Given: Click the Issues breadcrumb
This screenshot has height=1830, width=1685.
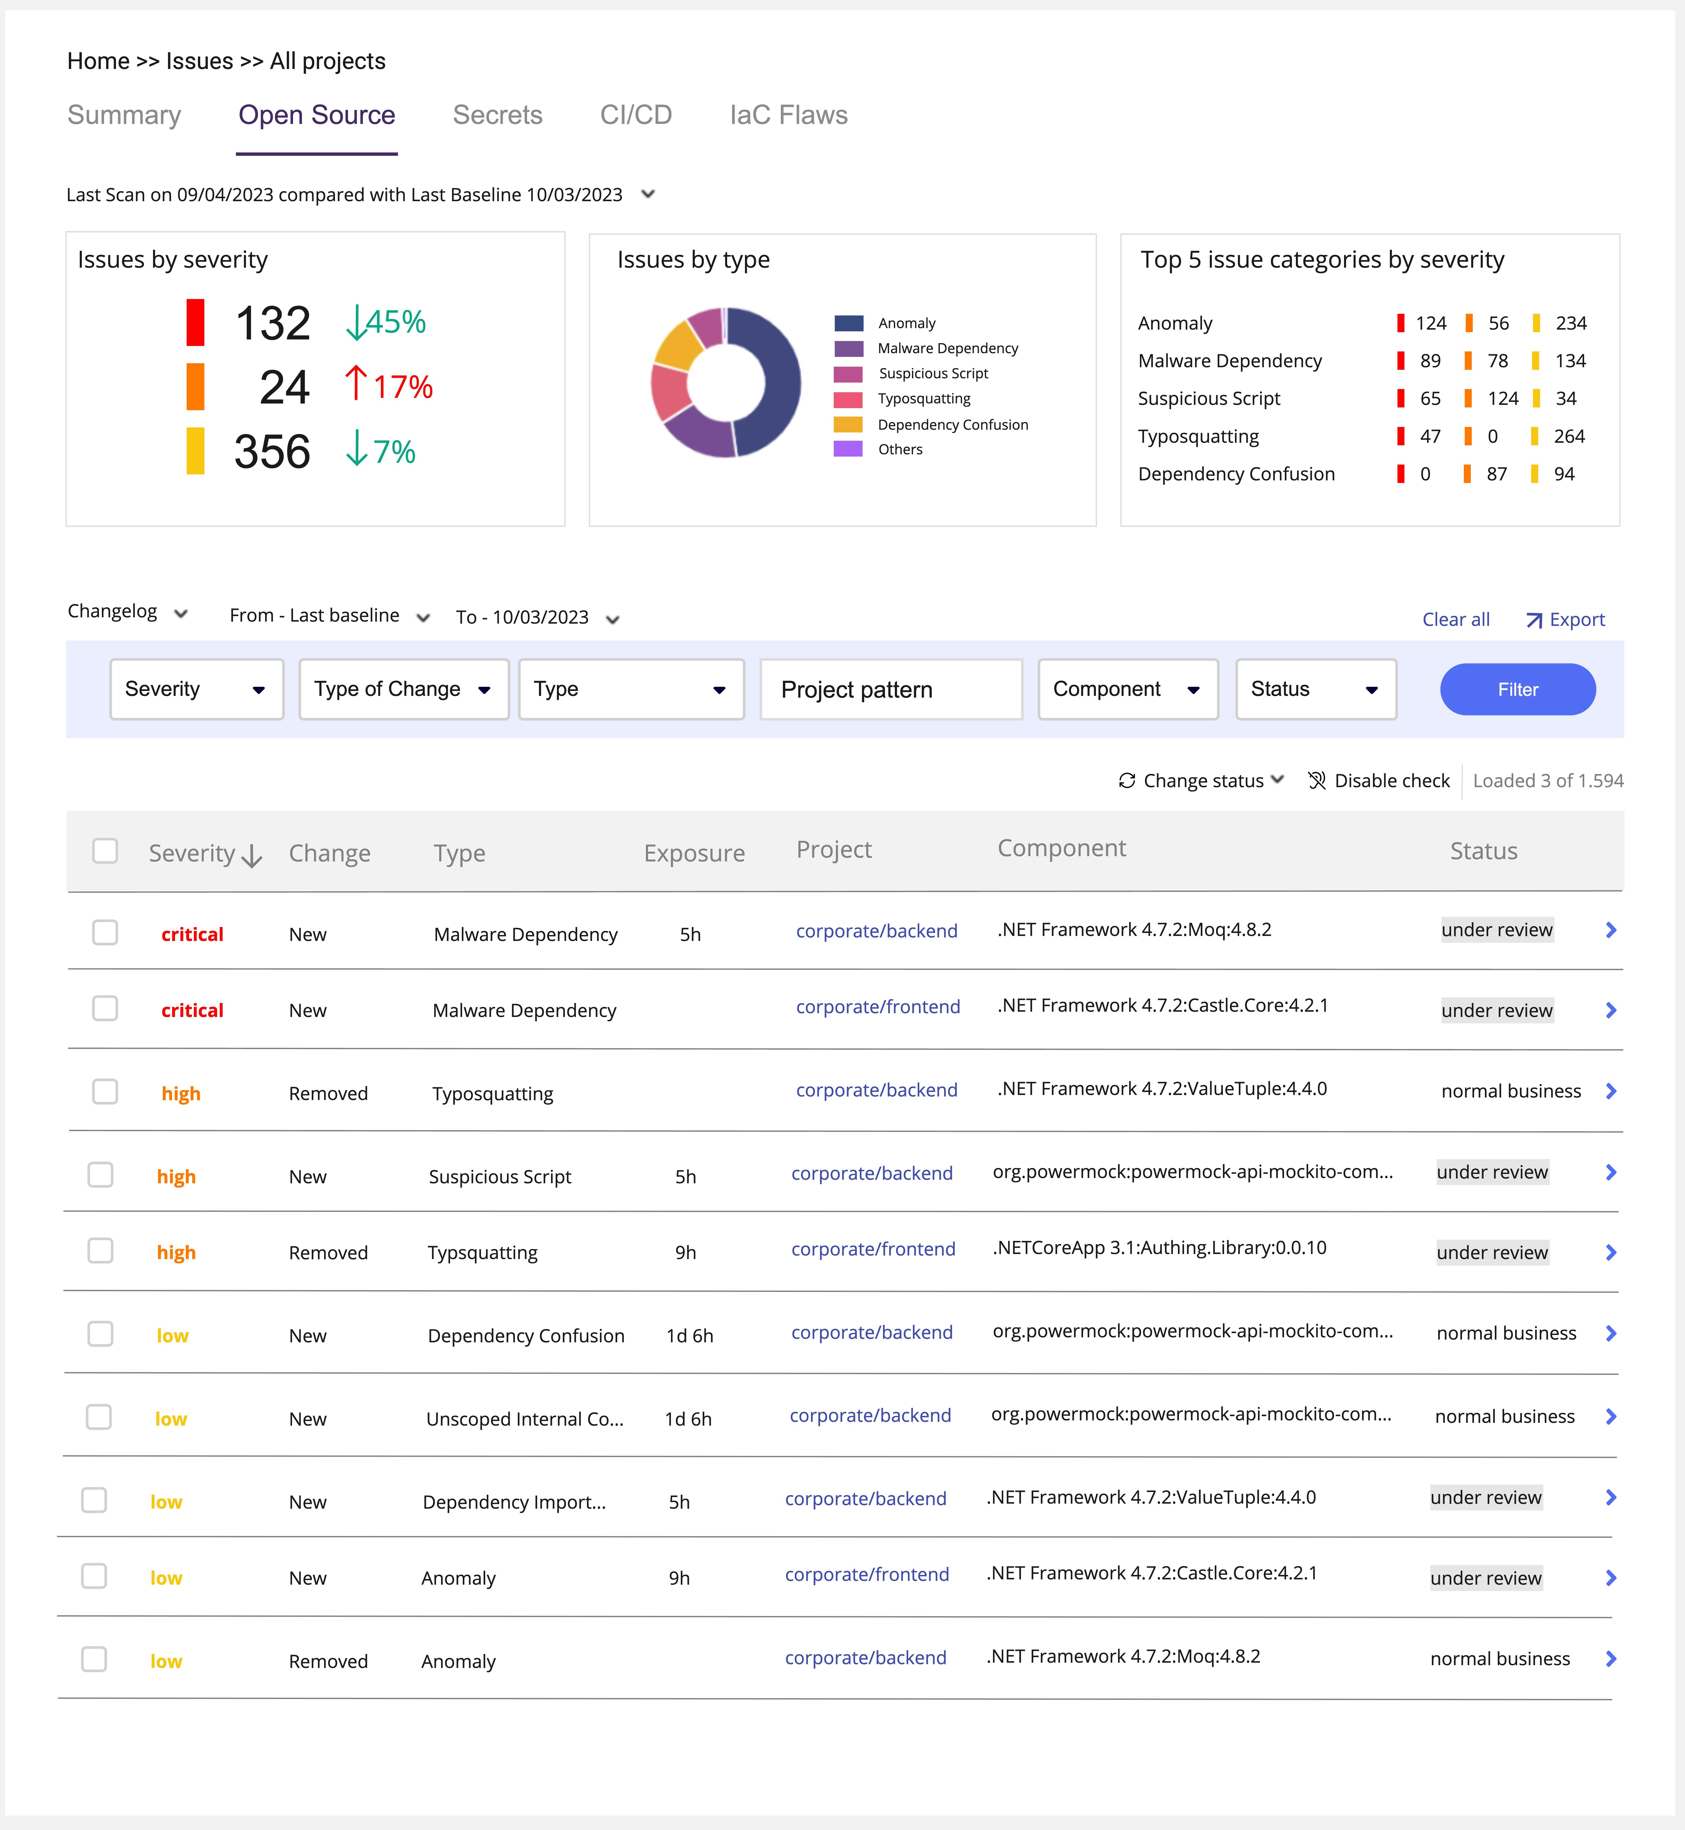Looking at the screenshot, I should coord(200,61).
